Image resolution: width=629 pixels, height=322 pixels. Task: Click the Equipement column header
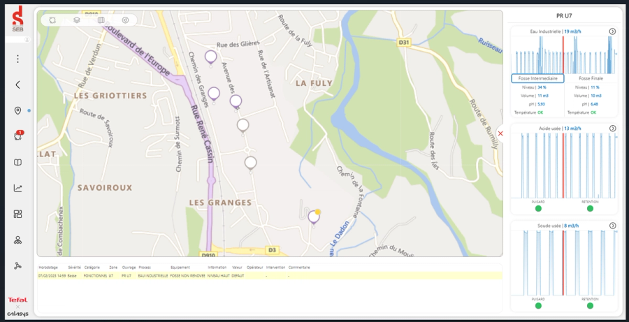(x=180, y=268)
